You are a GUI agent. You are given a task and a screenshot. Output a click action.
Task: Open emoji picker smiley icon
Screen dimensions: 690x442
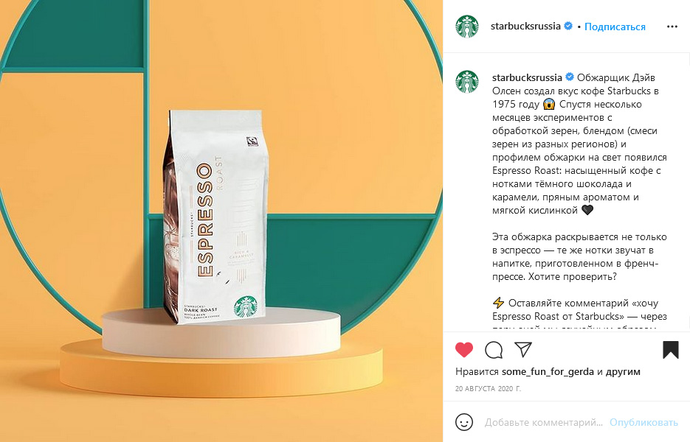pyautogui.click(x=464, y=422)
